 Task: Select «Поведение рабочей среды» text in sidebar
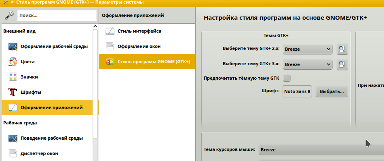(52, 138)
